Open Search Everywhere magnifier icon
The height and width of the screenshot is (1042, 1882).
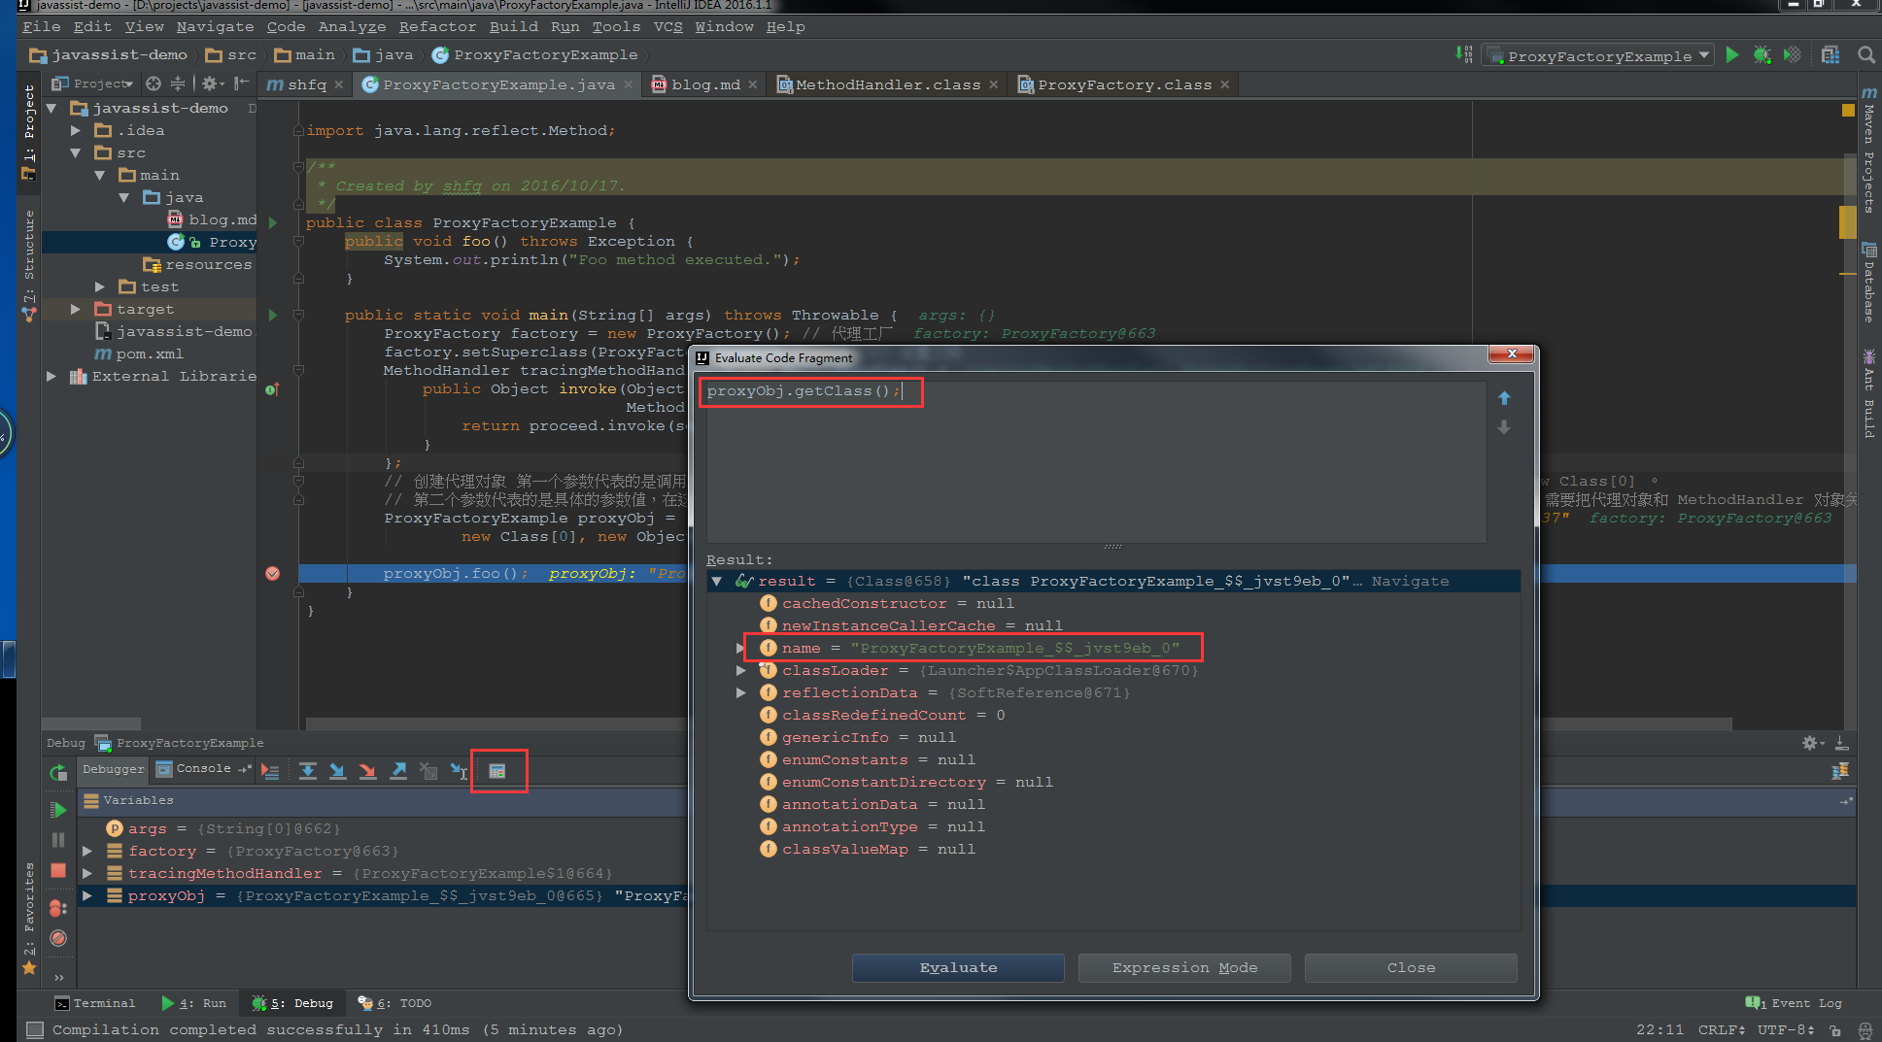1866,55
